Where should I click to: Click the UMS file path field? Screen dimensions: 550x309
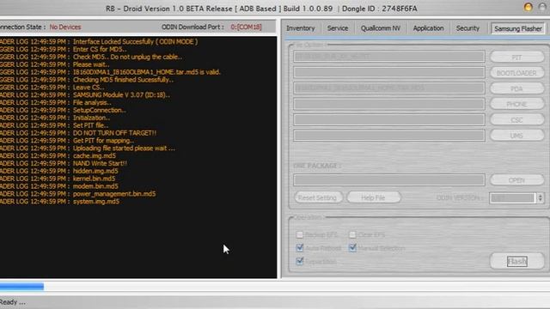[389, 136]
